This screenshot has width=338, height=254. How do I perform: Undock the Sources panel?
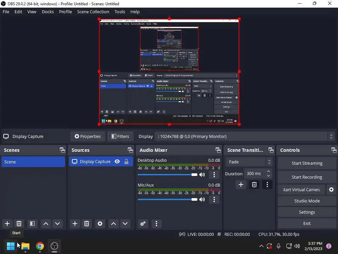tap(130, 150)
